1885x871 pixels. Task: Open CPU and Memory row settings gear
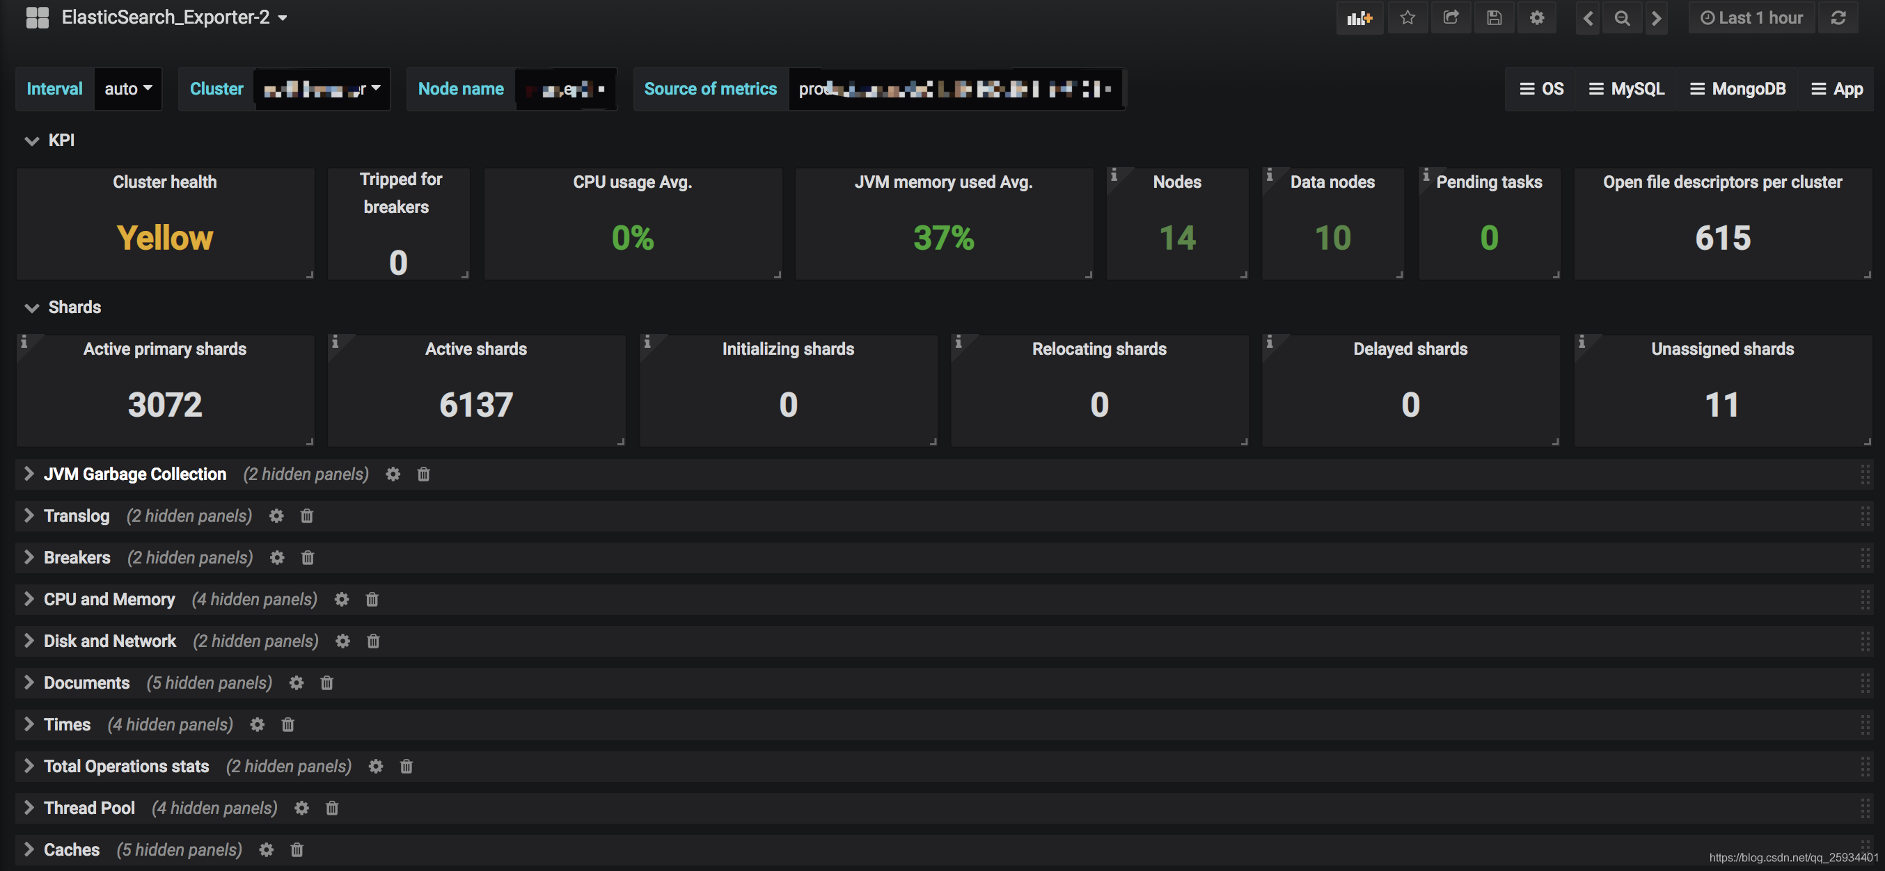341,599
